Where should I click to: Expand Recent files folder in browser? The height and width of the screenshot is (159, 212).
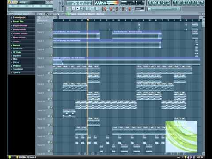(18, 21)
